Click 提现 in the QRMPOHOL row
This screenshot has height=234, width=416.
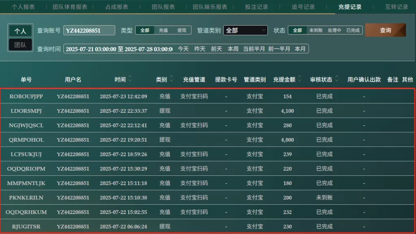click(x=165, y=140)
